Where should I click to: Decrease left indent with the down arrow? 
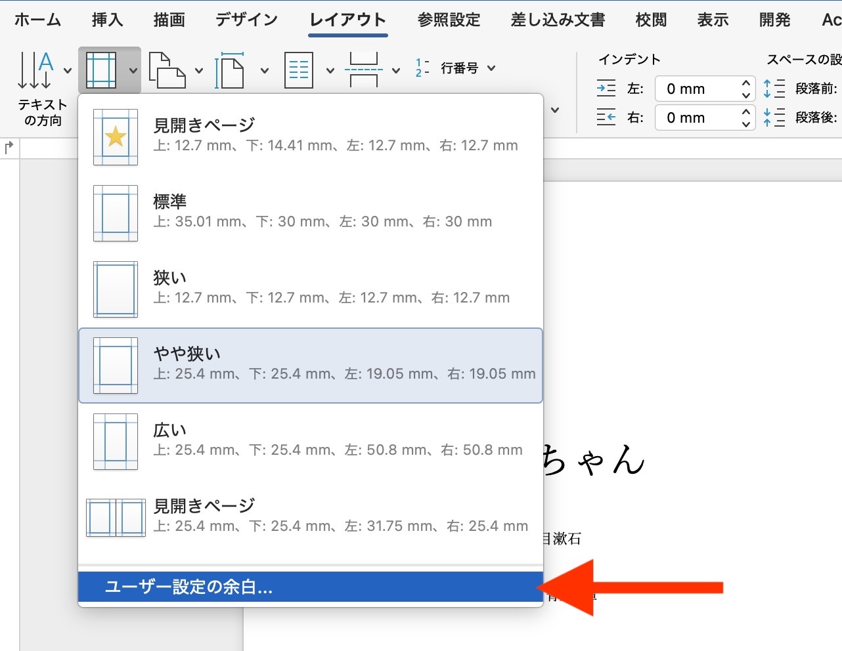(x=746, y=94)
